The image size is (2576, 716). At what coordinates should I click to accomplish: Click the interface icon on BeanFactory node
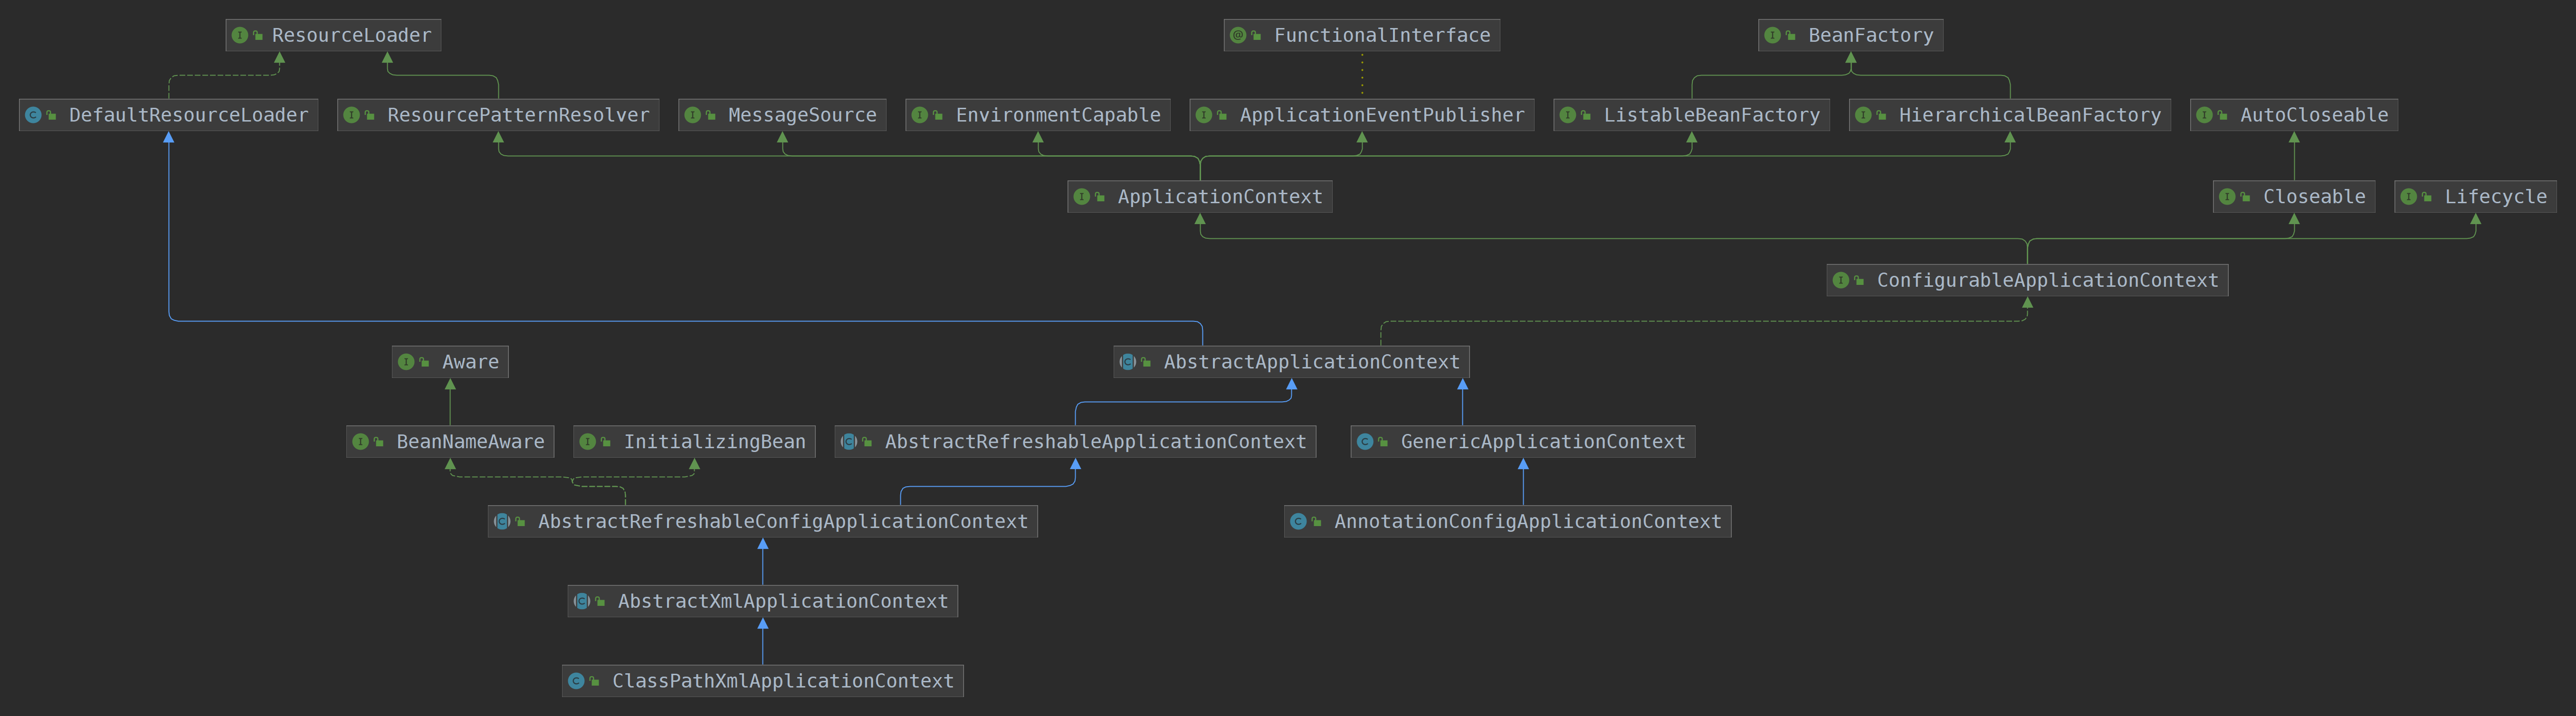1773,36
